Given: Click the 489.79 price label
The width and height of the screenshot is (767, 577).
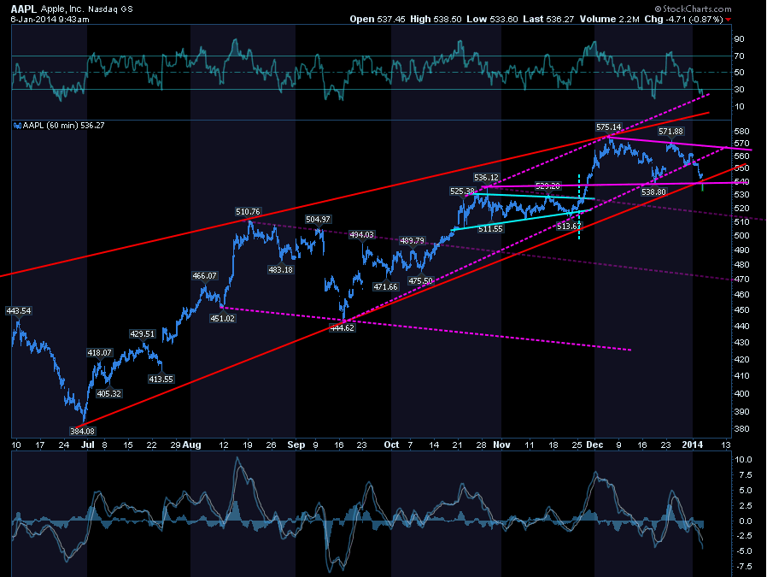Looking at the screenshot, I should click(413, 241).
